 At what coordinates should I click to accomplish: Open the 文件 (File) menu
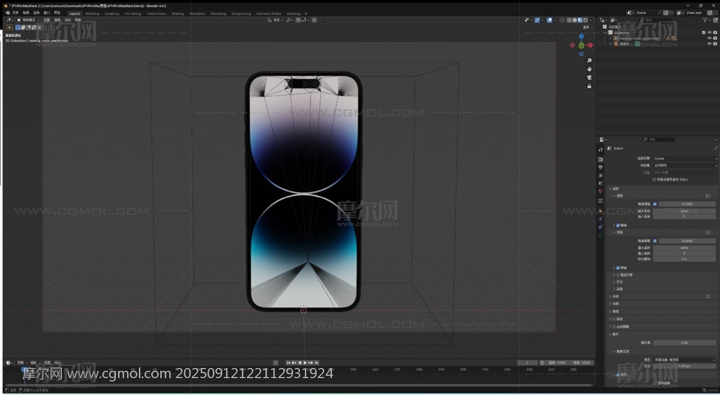pos(16,13)
